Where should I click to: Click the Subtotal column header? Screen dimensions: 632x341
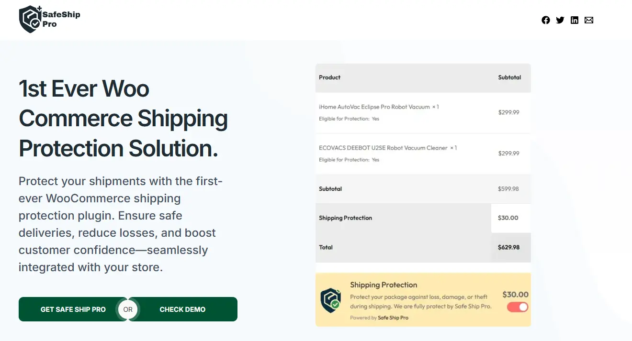[x=509, y=77]
